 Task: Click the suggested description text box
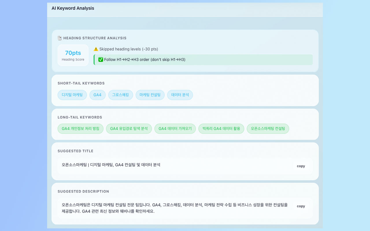pyautogui.click(x=173, y=208)
